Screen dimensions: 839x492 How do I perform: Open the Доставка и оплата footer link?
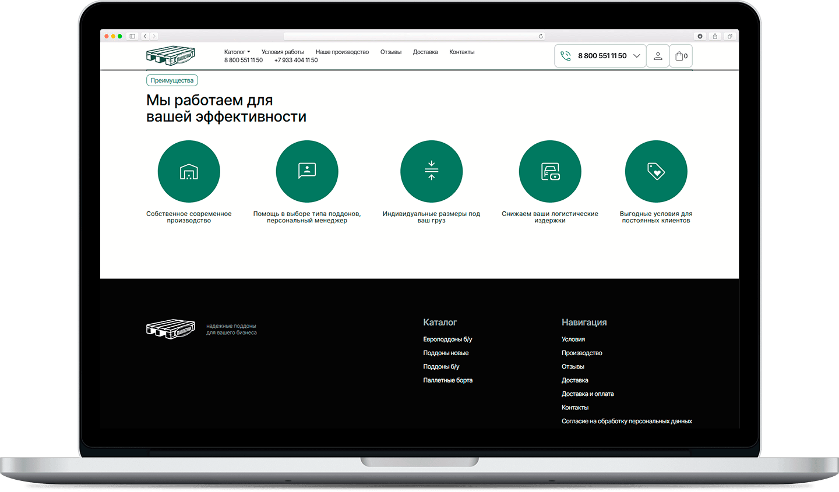coord(587,394)
